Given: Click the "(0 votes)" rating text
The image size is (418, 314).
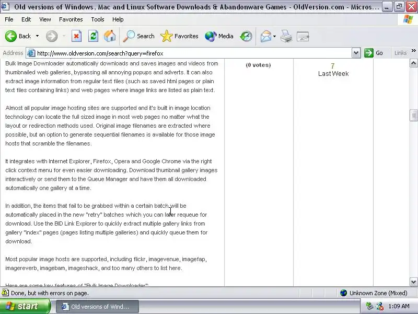Looking at the screenshot, I should [258, 65].
